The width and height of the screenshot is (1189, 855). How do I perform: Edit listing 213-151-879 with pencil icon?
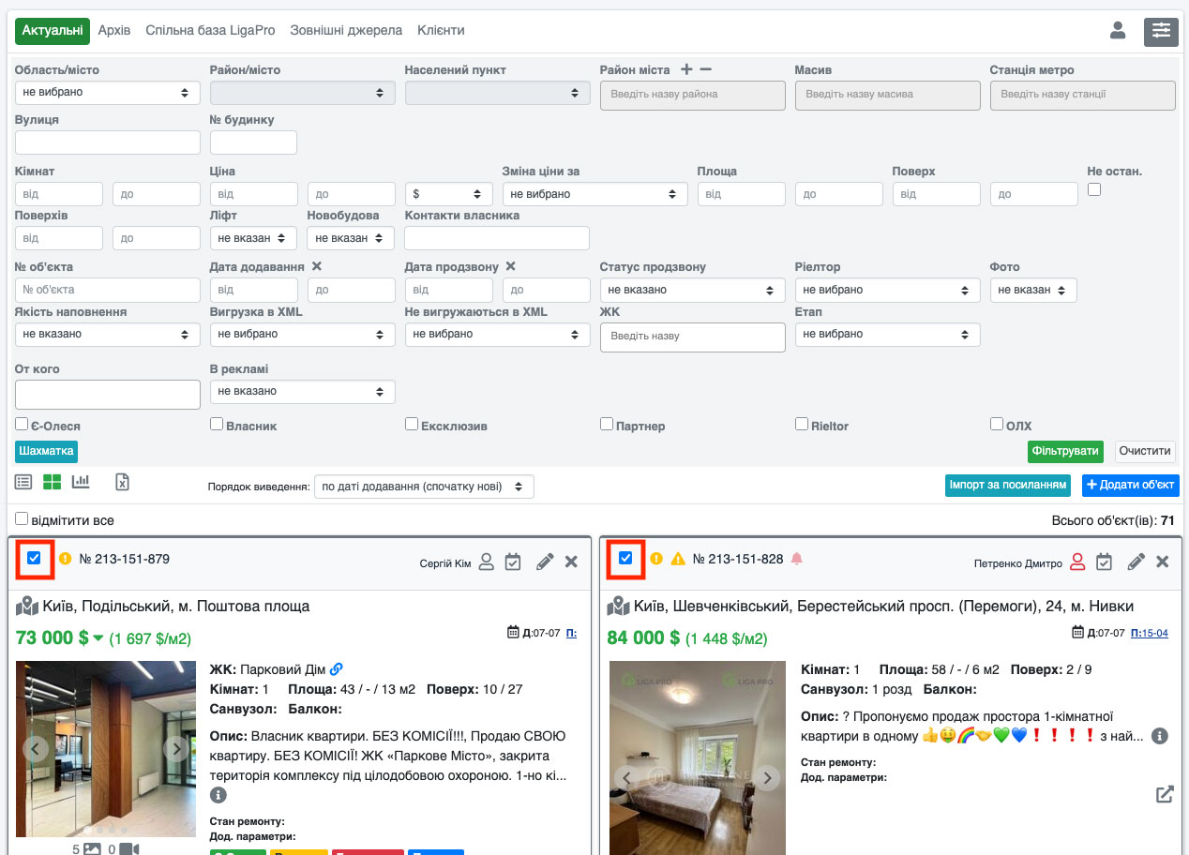tap(545, 562)
